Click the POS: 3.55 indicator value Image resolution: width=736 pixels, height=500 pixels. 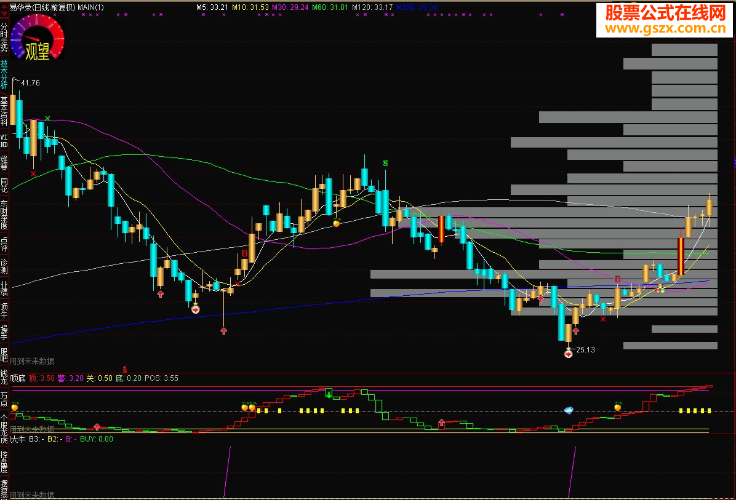click(x=161, y=378)
